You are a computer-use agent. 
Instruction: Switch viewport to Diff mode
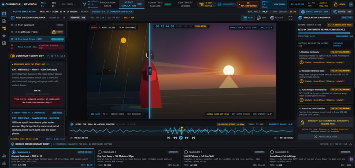[x=261, y=18]
